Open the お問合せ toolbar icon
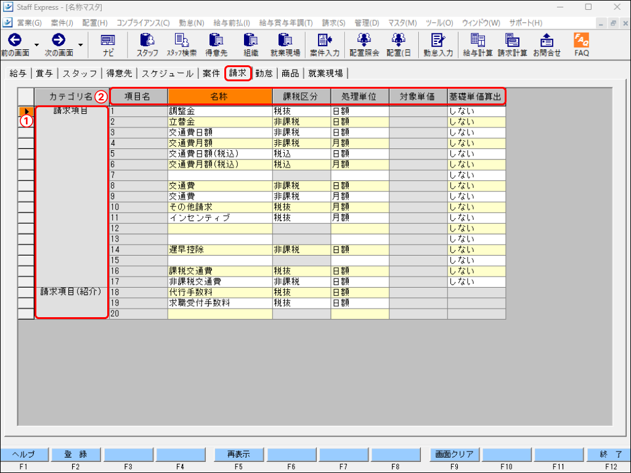 coord(547,40)
